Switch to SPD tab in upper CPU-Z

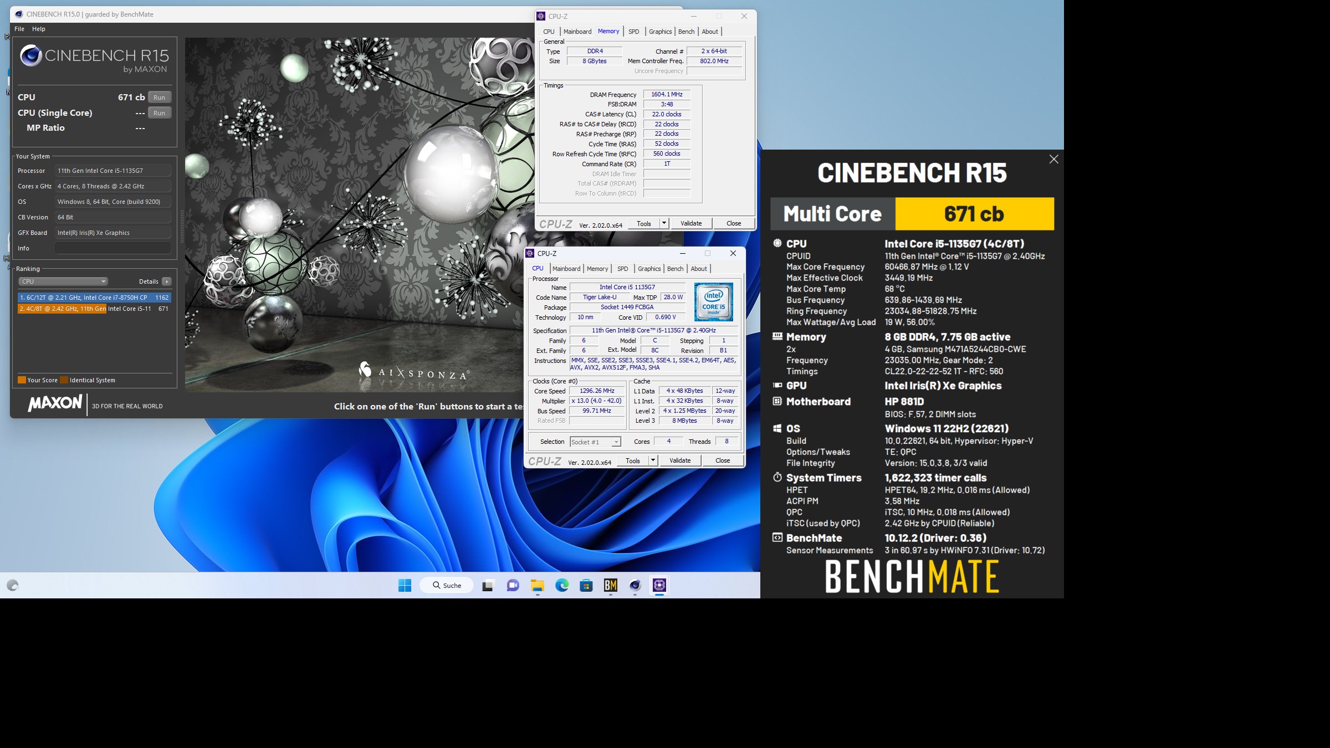[x=634, y=32]
